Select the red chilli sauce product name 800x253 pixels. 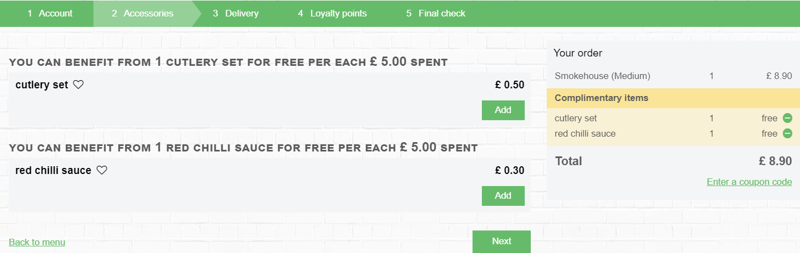53,171
